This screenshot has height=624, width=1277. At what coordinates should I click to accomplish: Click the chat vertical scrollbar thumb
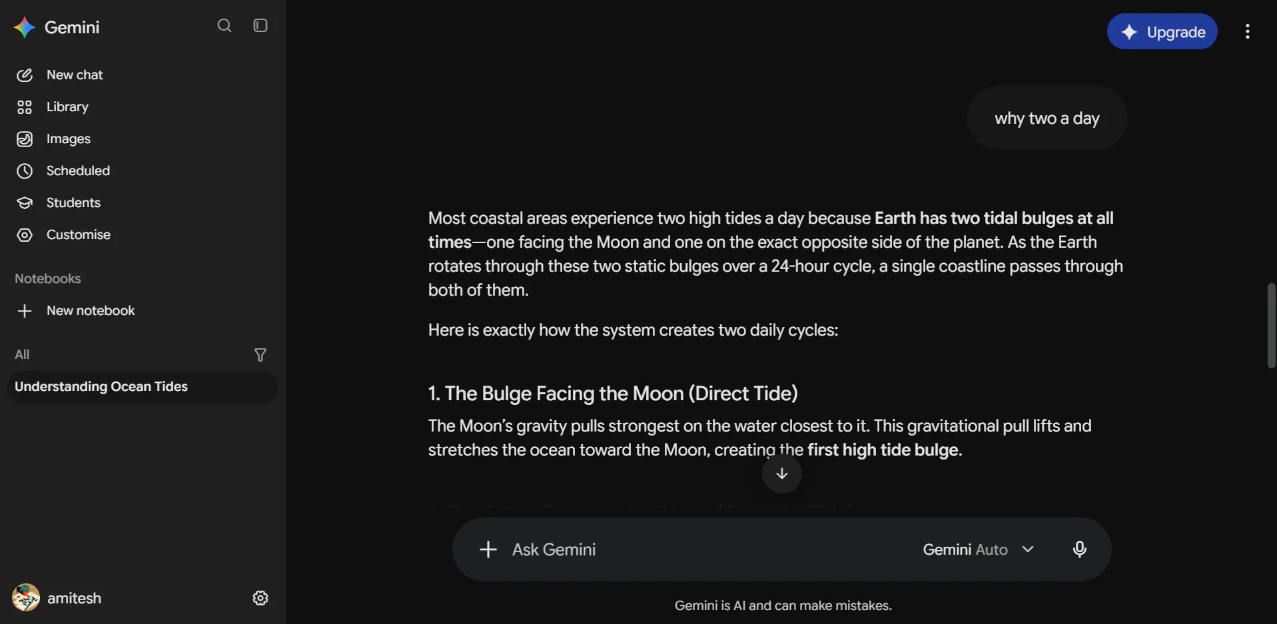click(x=1271, y=326)
